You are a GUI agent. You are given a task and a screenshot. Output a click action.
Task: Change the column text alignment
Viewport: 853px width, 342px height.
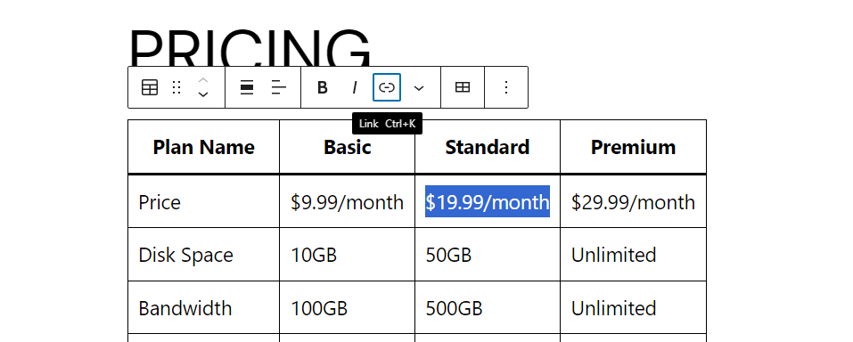pyautogui.click(x=278, y=87)
